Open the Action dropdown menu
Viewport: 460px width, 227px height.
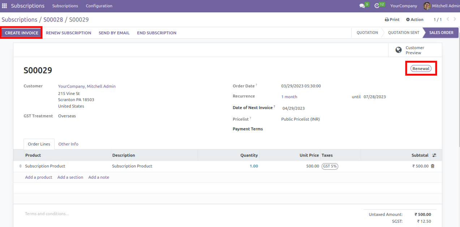click(414, 19)
